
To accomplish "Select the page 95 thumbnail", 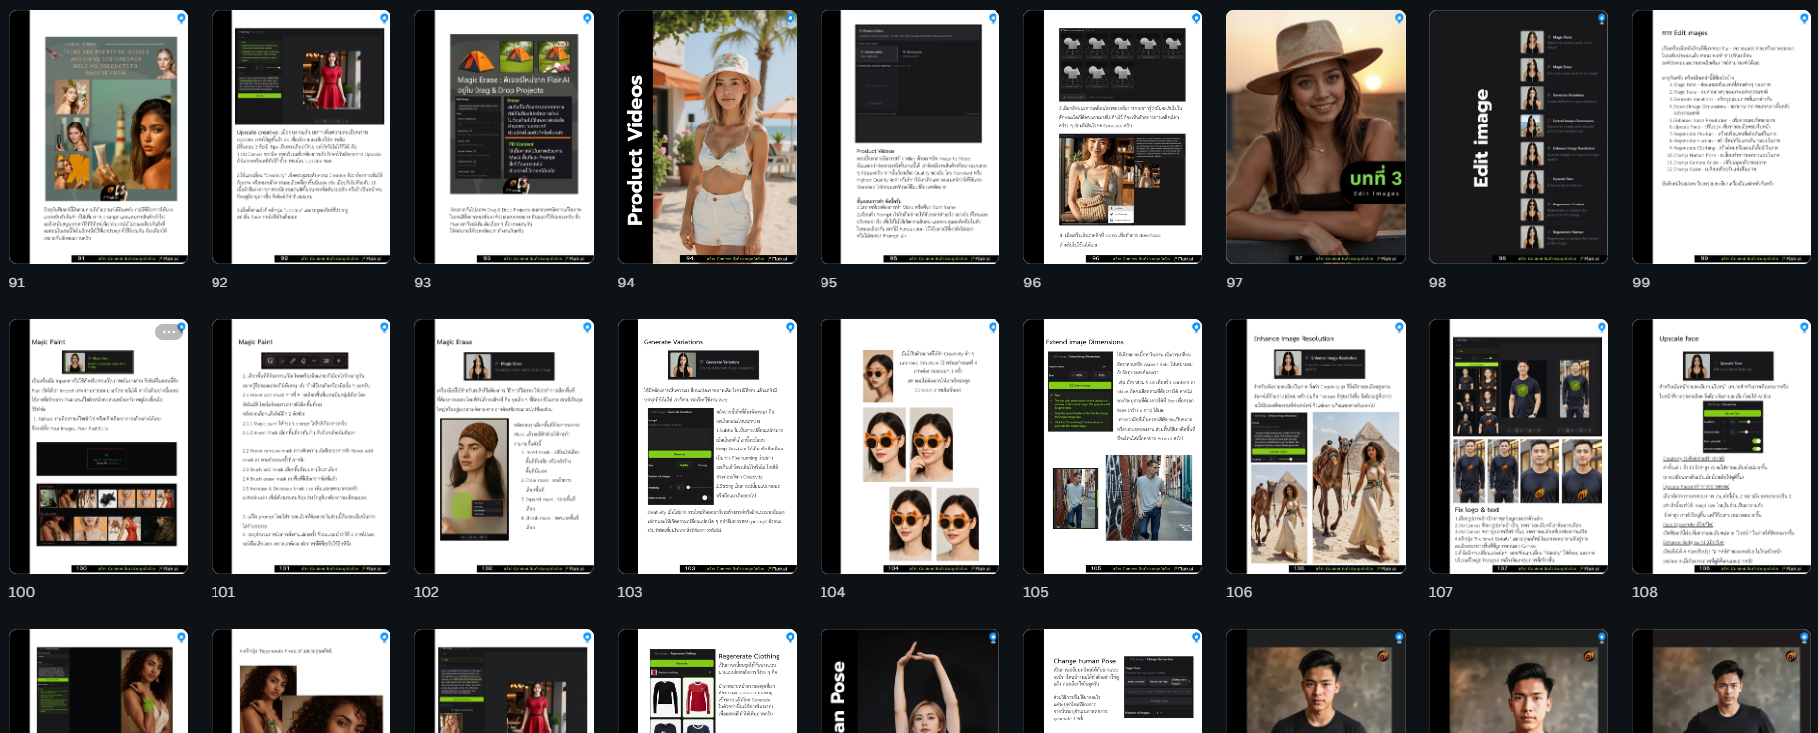I will [910, 137].
